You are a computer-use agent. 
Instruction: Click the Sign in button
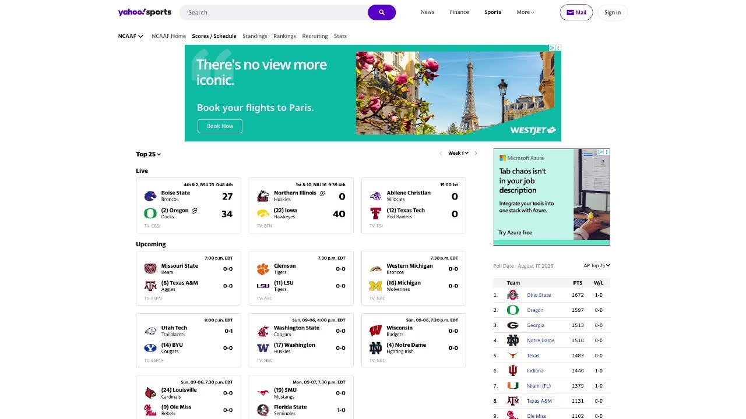click(613, 12)
